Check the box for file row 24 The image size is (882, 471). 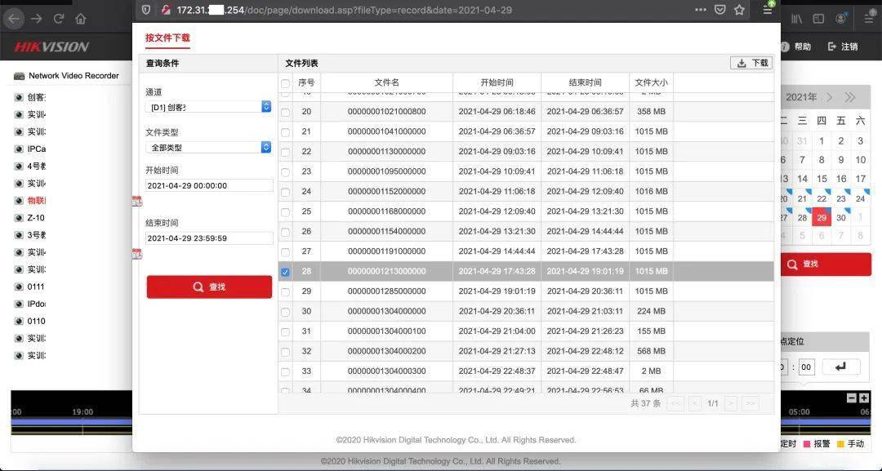pyautogui.click(x=285, y=192)
